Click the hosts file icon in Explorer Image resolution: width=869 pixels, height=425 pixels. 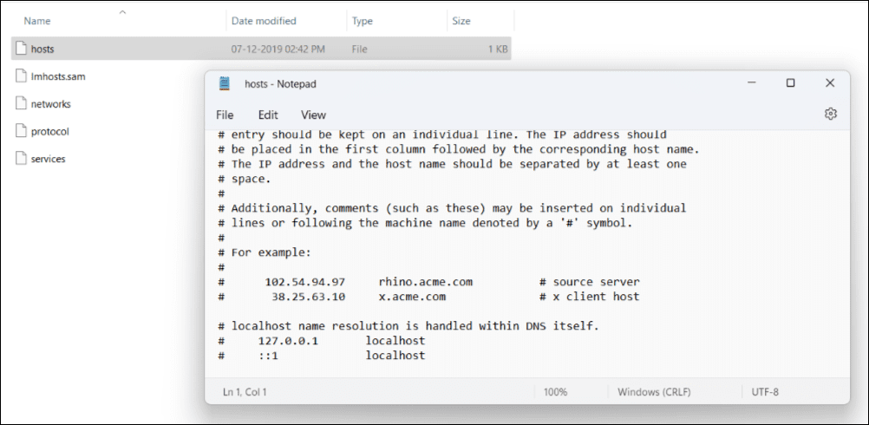tap(21, 49)
